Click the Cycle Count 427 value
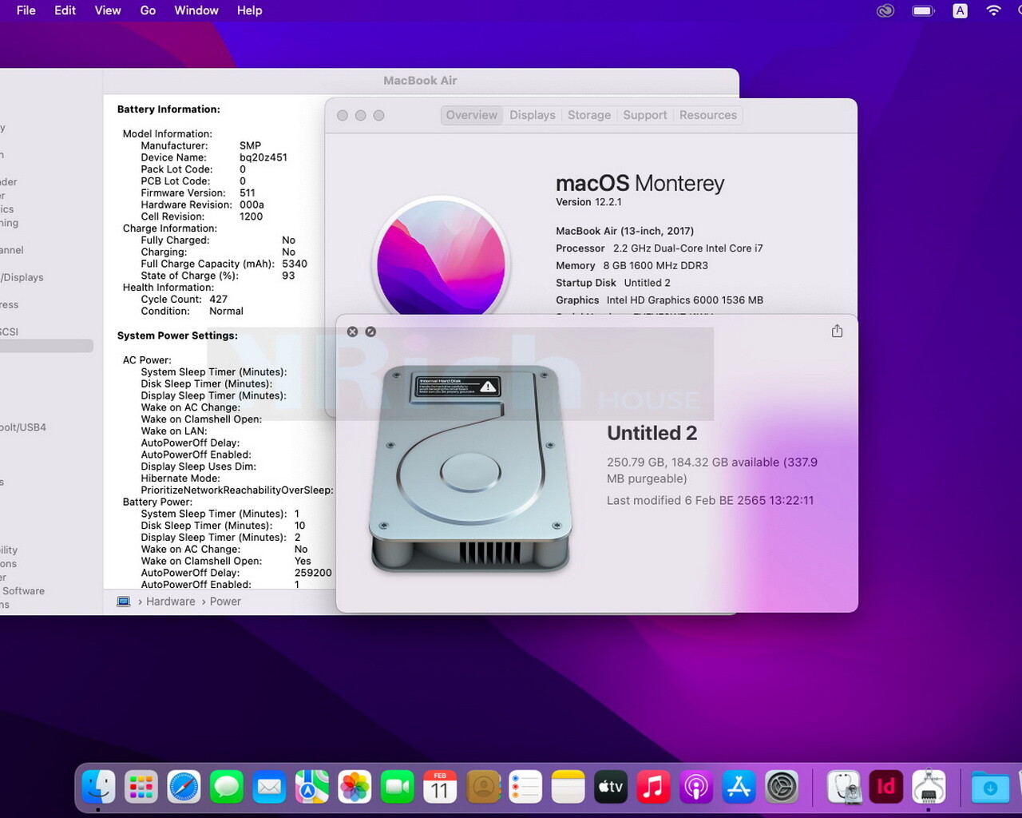This screenshot has width=1022, height=818. pos(219,300)
